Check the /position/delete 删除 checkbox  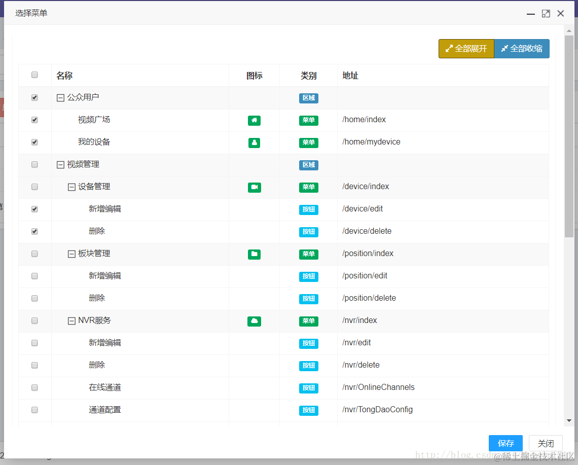[34, 298]
